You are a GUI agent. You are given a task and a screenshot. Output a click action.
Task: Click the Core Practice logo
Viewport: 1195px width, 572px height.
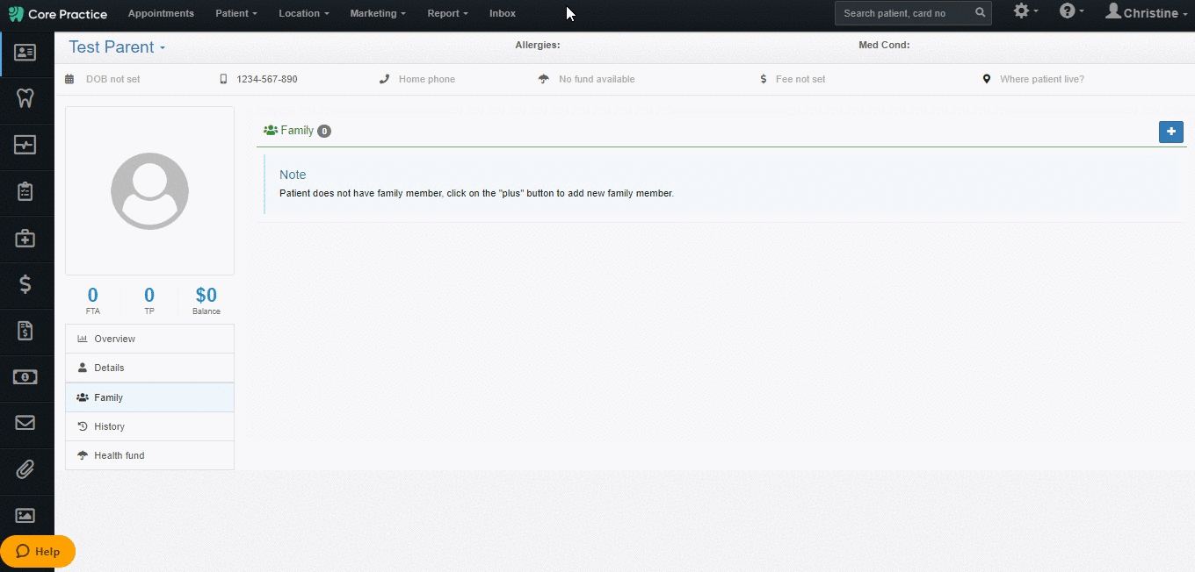point(58,14)
